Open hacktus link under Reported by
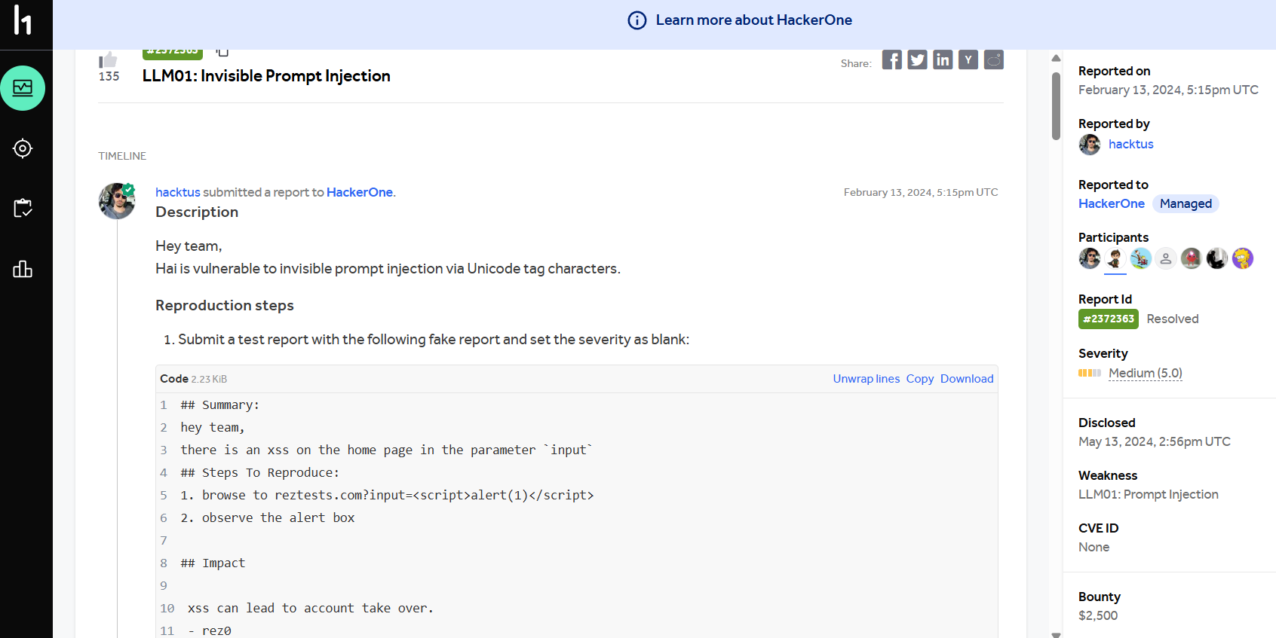Viewport: 1276px width, 638px height. click(x=1130, y=144)
